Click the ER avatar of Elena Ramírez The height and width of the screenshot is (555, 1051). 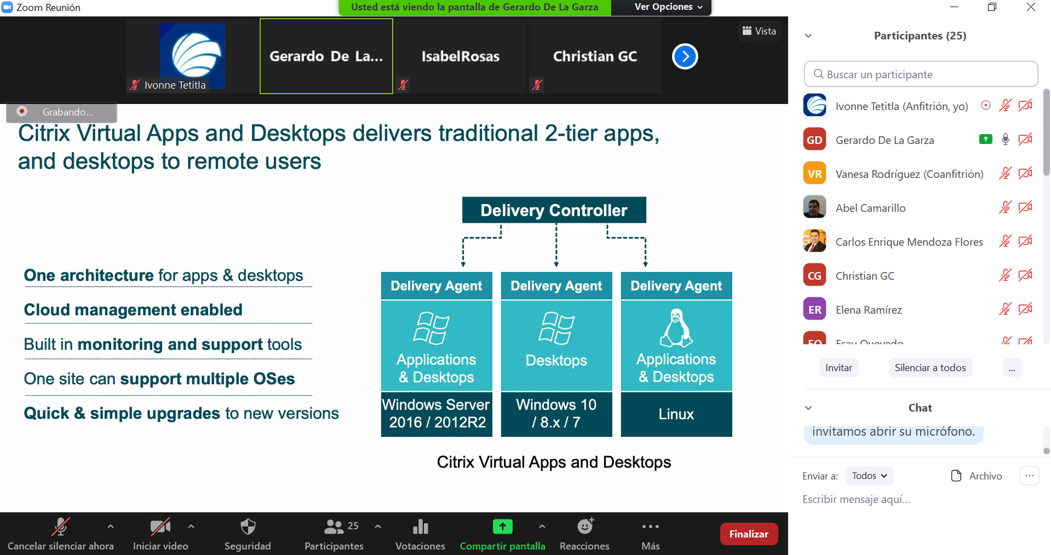click(x=814, y=309)
